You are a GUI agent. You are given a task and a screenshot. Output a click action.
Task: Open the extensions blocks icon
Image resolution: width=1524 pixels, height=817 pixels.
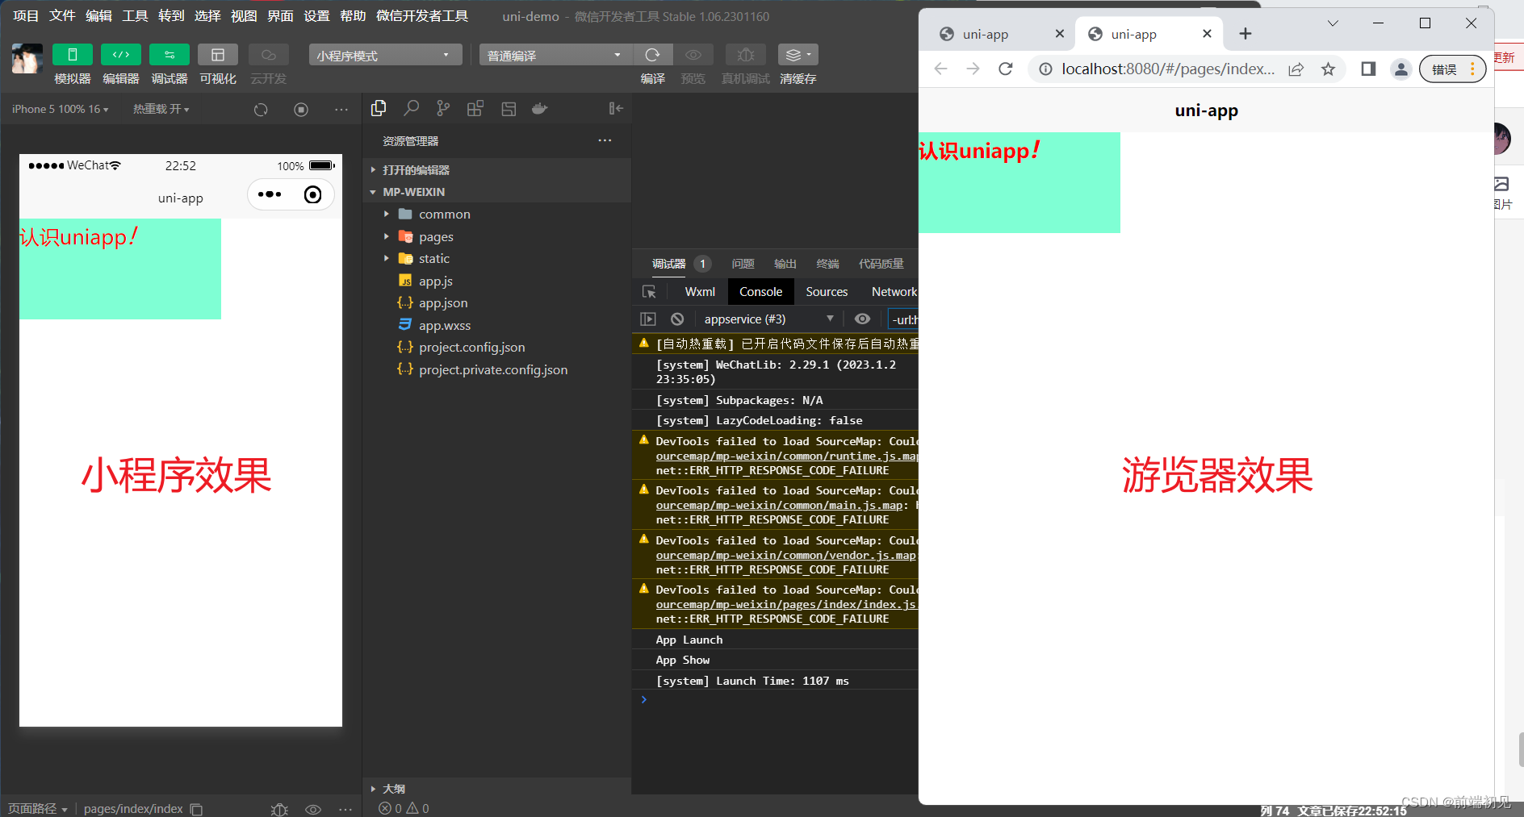(x=475, y=108)
